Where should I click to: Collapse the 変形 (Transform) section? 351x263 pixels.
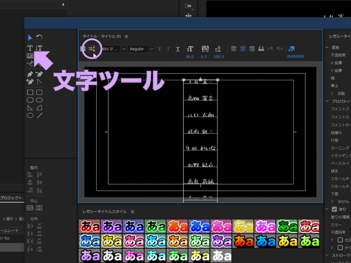[327, 48]
